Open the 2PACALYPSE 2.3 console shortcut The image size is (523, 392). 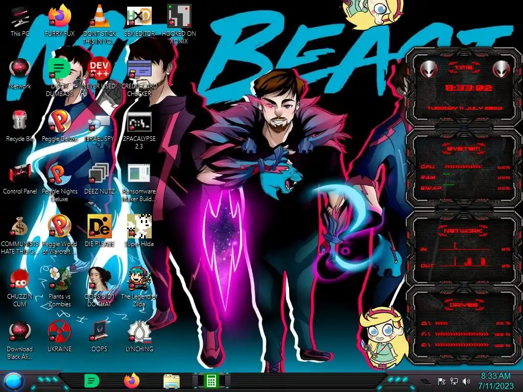click(x=139, y=130)
